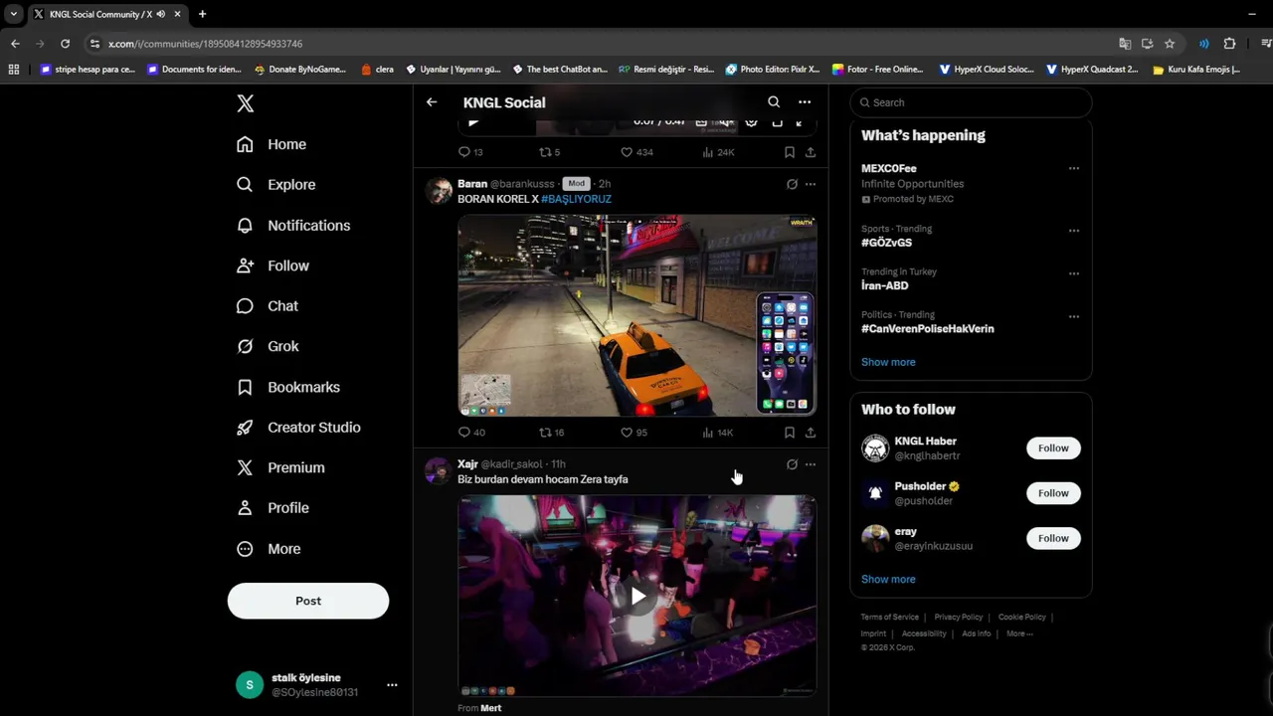Open options for İran-ABD trend
Screen dimensions: 1273x716
point(1073,273)
